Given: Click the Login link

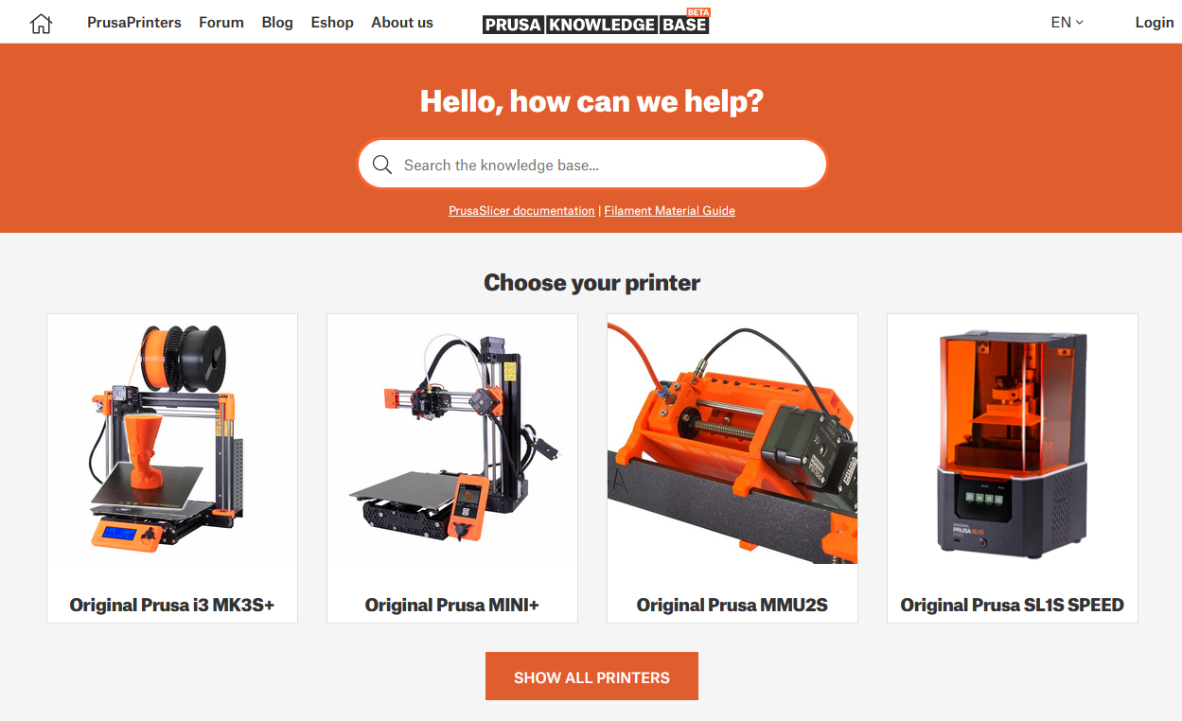Looking at the screenshot, I should (1155, 23).
